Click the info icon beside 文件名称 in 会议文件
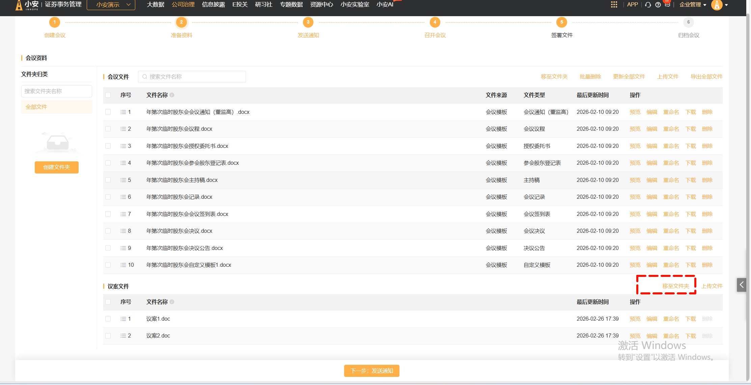The image size is (751, 385). click(172, 95)
